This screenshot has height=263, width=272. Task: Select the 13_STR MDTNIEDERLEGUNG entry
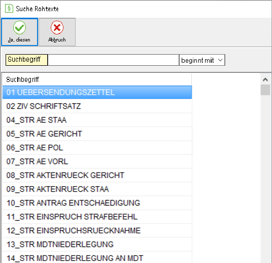click(x=97, y=244)
